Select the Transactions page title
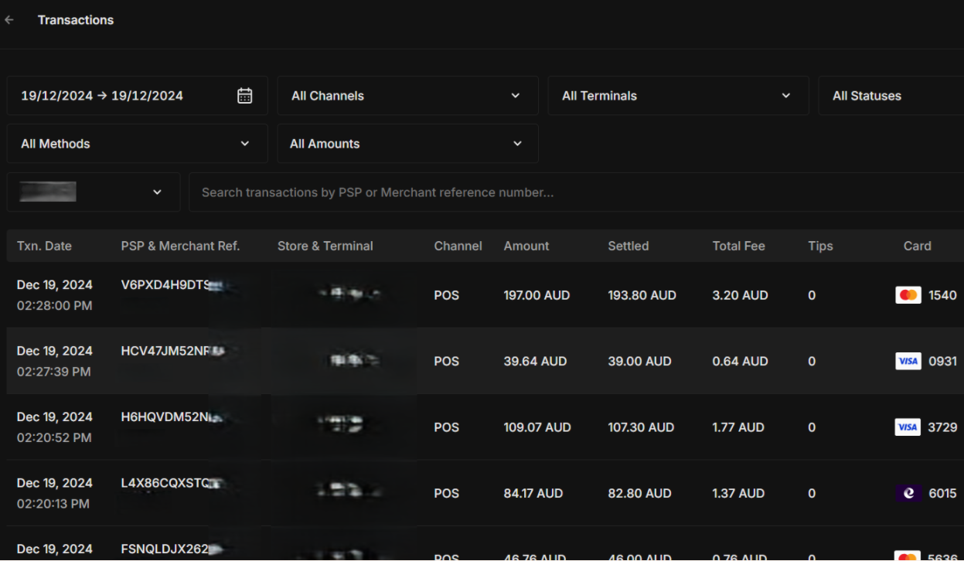The width and height of the screenshot is (964, 561). (75, 20)
